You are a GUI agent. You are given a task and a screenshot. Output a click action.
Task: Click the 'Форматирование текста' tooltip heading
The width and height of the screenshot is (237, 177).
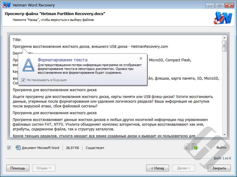click(x=63, y=60)
